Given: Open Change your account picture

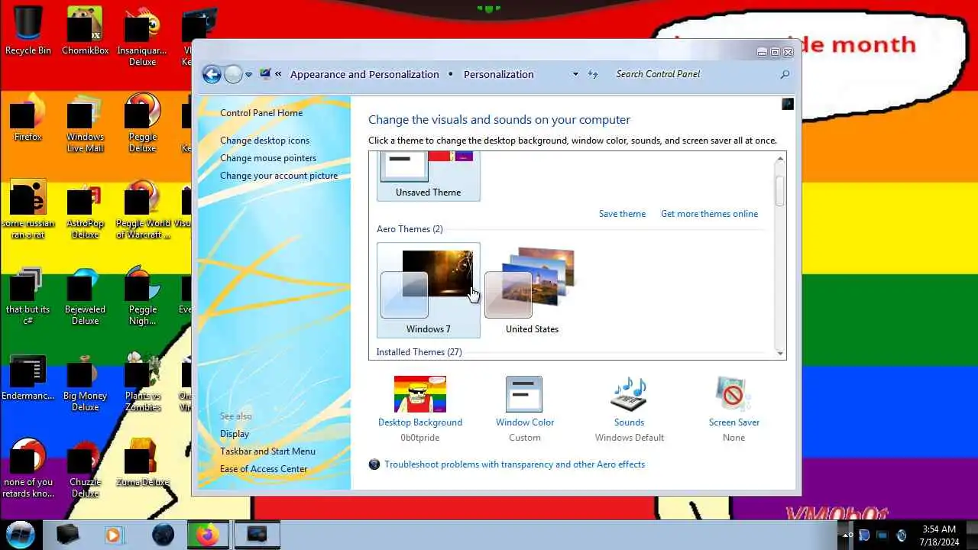Looking at the screenshot, I should (279, 176).
